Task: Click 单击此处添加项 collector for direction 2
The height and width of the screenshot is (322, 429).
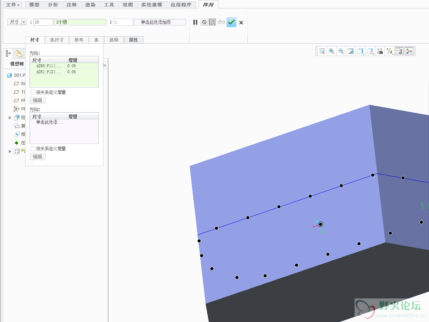Action: [160, 22]
